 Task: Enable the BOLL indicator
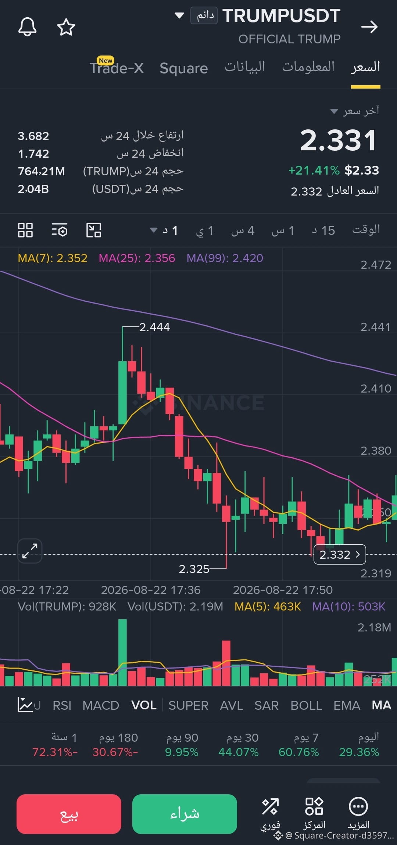pos(306,705)
